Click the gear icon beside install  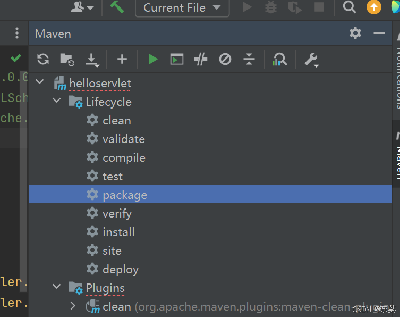92,232
